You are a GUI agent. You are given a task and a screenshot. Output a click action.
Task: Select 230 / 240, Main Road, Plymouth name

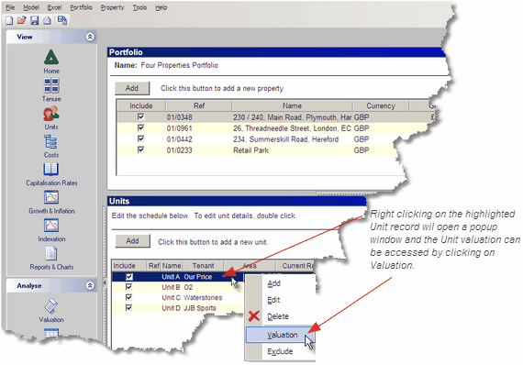tap(293, 117)
